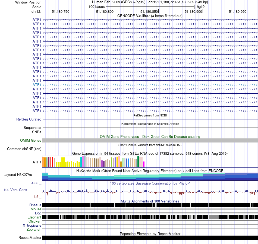Click the Scale label
The image size is (258, 244).
[x=37, y=7]
